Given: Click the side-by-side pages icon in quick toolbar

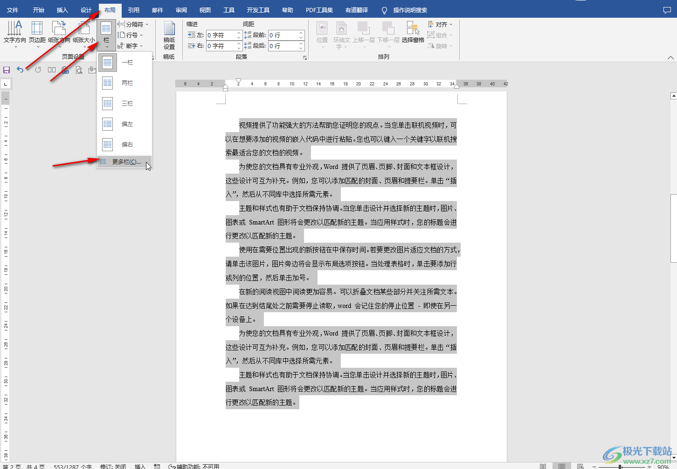Looking at the screenshot, I should point(52,70).
